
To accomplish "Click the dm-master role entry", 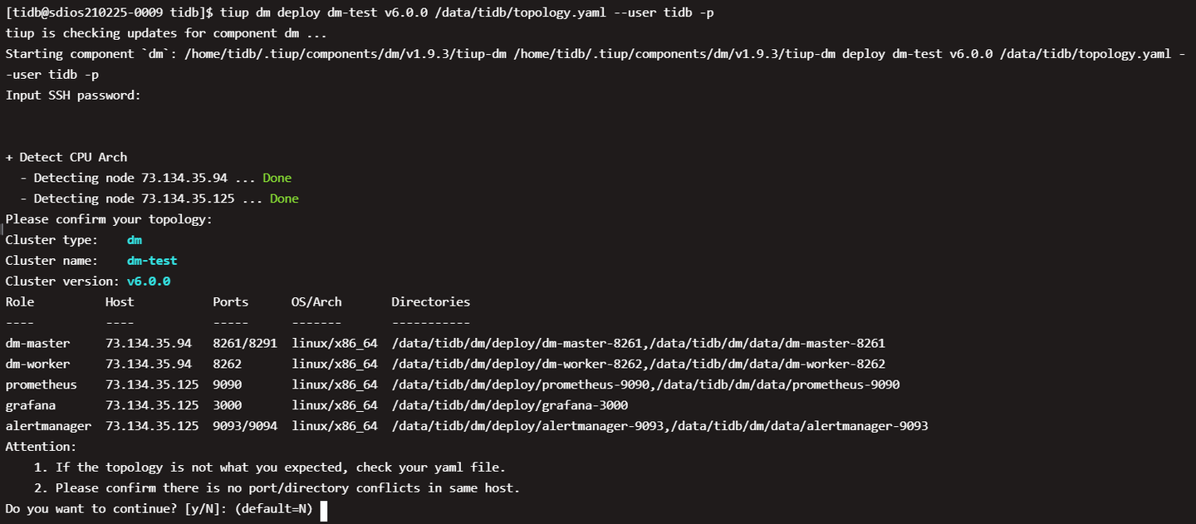I will pos(37,343).
